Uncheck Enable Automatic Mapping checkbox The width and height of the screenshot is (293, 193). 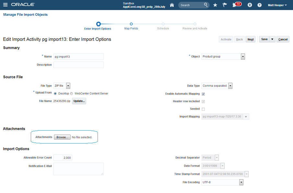pos(203,94)
